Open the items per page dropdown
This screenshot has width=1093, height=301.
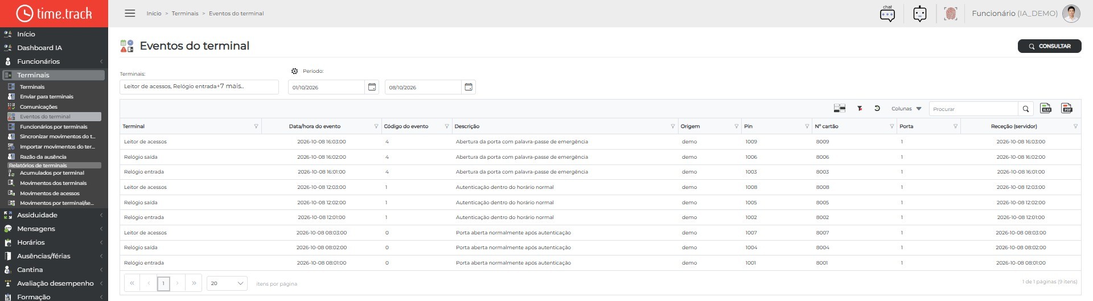(x=227, y=283)
